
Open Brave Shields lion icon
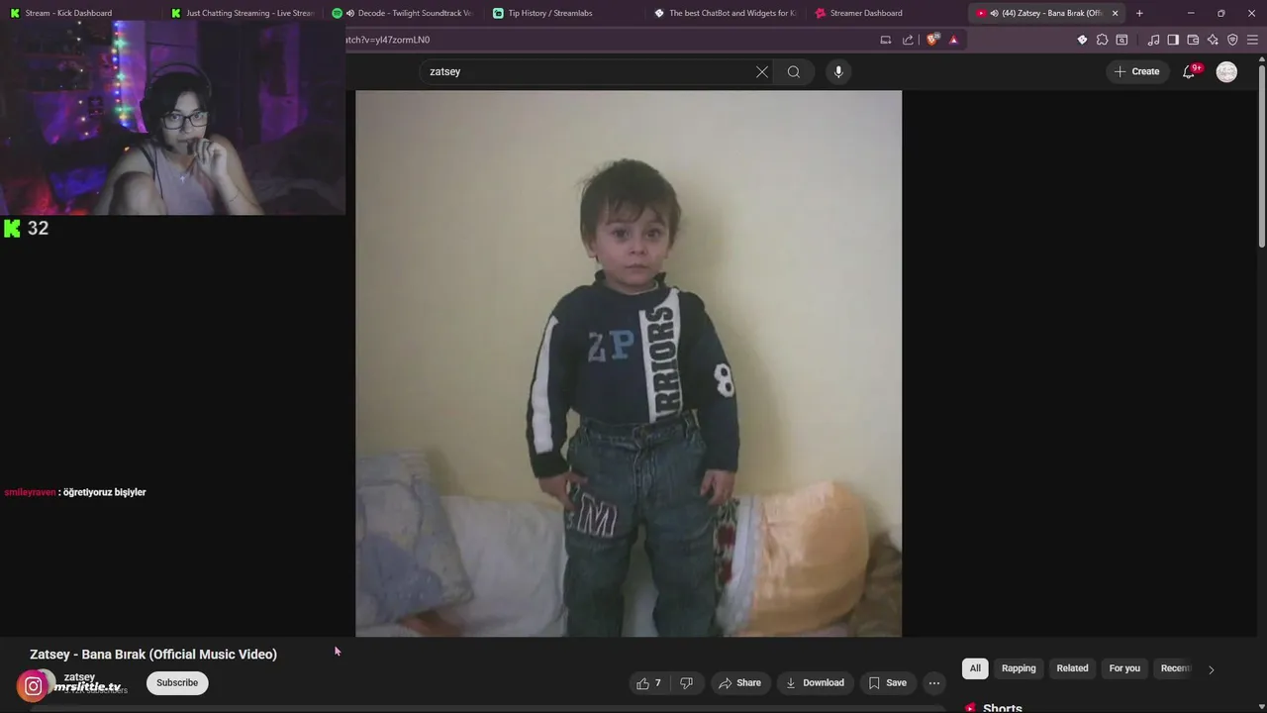tap(932, 40)
